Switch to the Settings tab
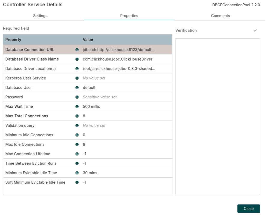This screenshot has height=215, width=267. pyautogui.click(x=40, y=16)
